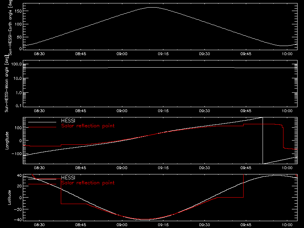Click the Latitude axis label
304x228 pixels.
9,198
